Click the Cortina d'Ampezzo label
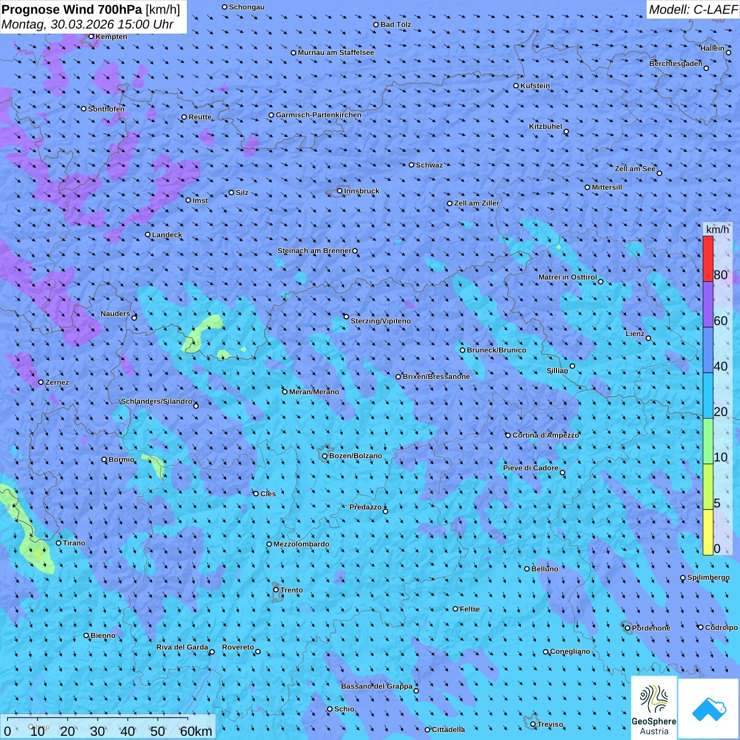The width and height of the screenshot is (740, 740). pyautogui.click(x=546, y=435)
